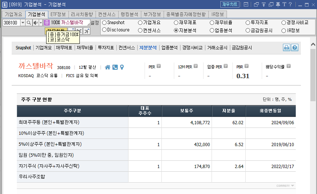317x194 pixels.
Task: Select the 기업개요 radio button
Action: tap(140, 23)
